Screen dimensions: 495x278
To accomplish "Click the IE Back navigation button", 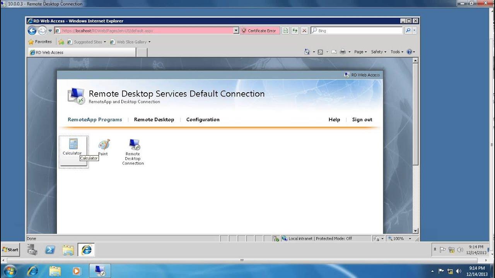I will (x=32, y=31).
